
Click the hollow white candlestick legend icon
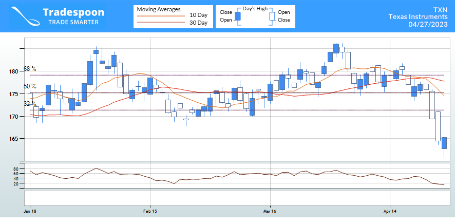[271, 16]
